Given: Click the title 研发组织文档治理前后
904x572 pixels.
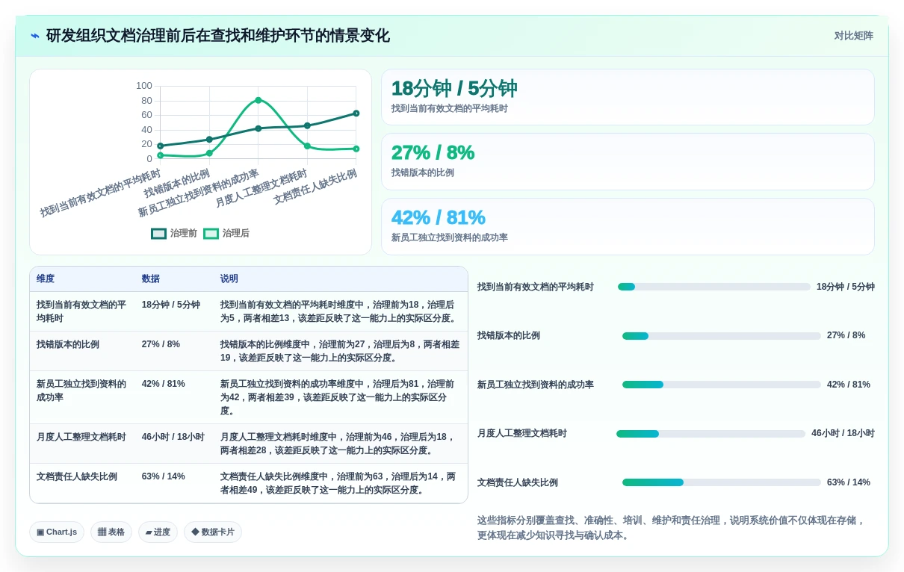Looking at the screenshot, I should coord(217,36).
